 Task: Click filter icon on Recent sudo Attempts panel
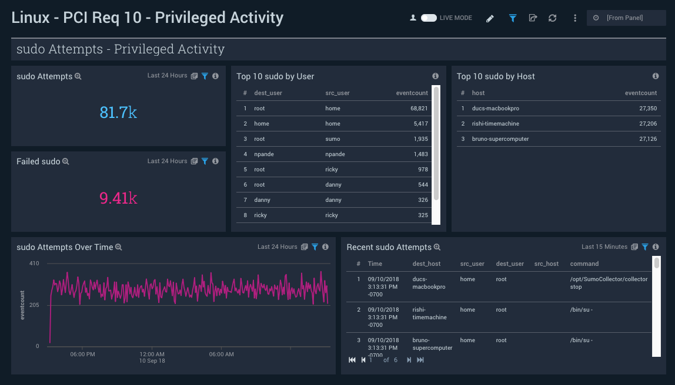pos(645,247)
